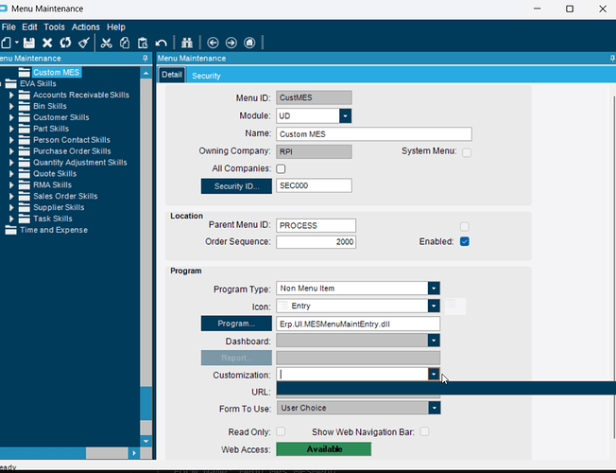Click the tree panel scroll up arrow
The image size is (616, 473).
point(146,73)
